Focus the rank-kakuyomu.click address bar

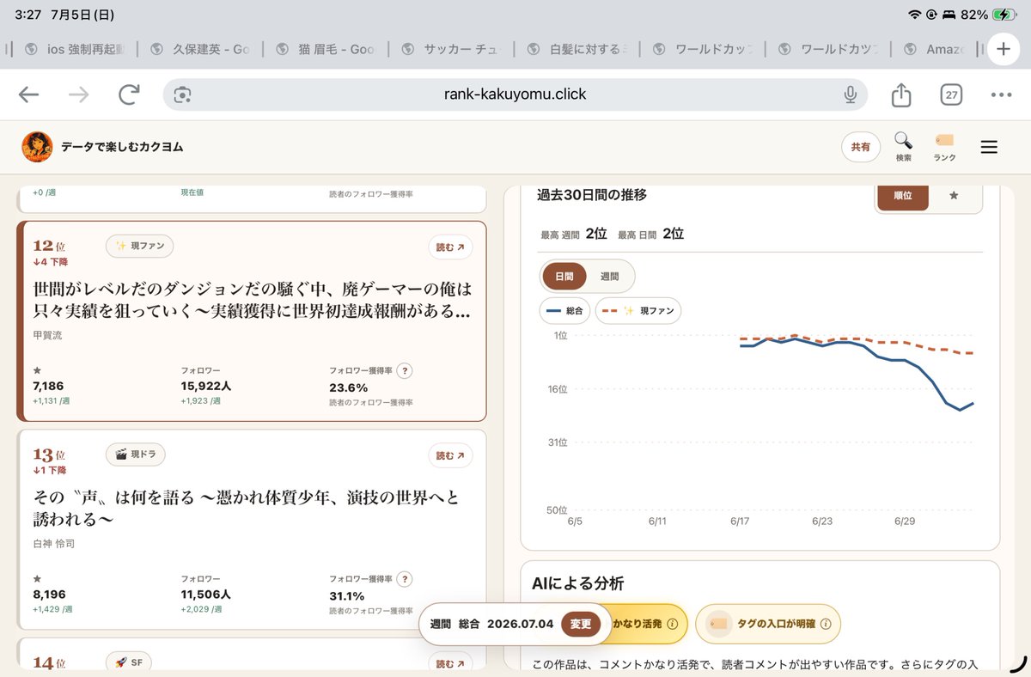515,95
